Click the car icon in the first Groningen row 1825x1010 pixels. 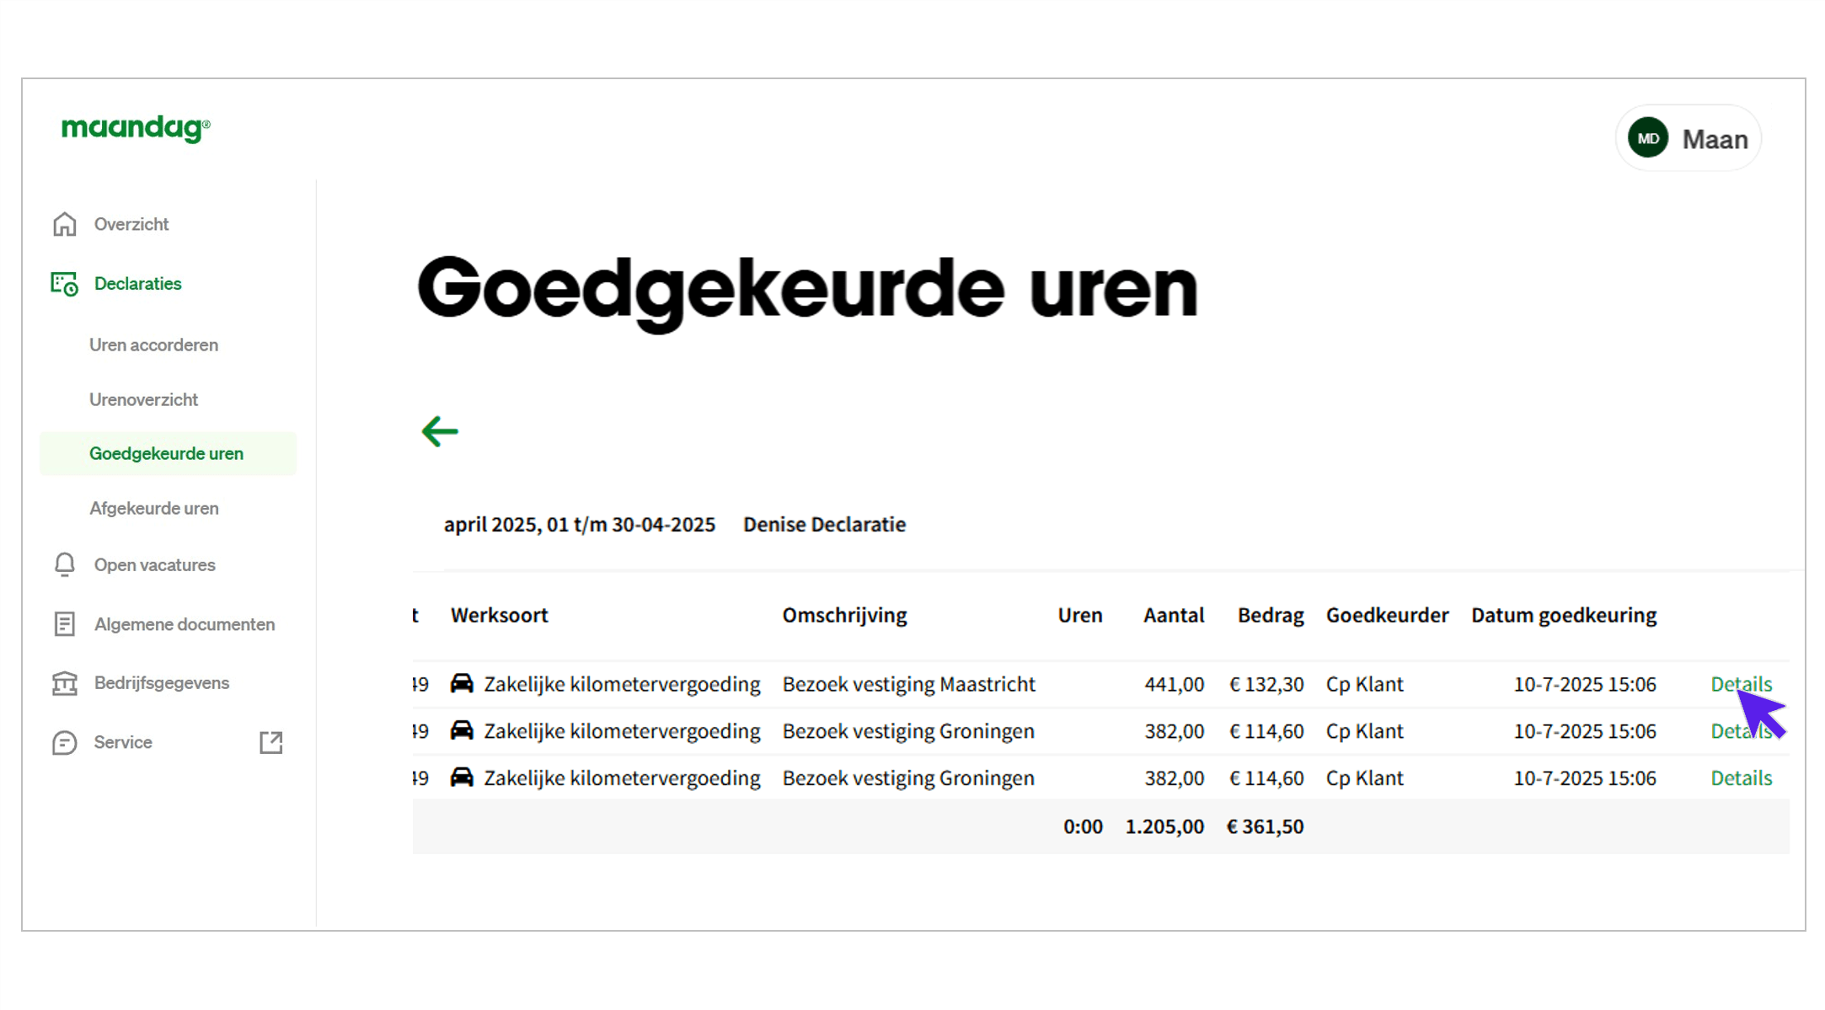point(462,731)
